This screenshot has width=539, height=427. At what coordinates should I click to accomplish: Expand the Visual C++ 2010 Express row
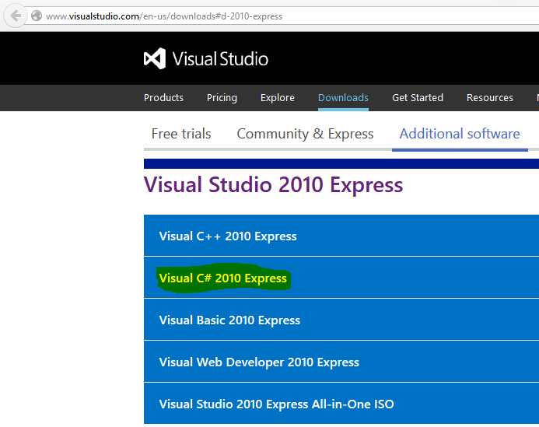(x=228, y=236)
